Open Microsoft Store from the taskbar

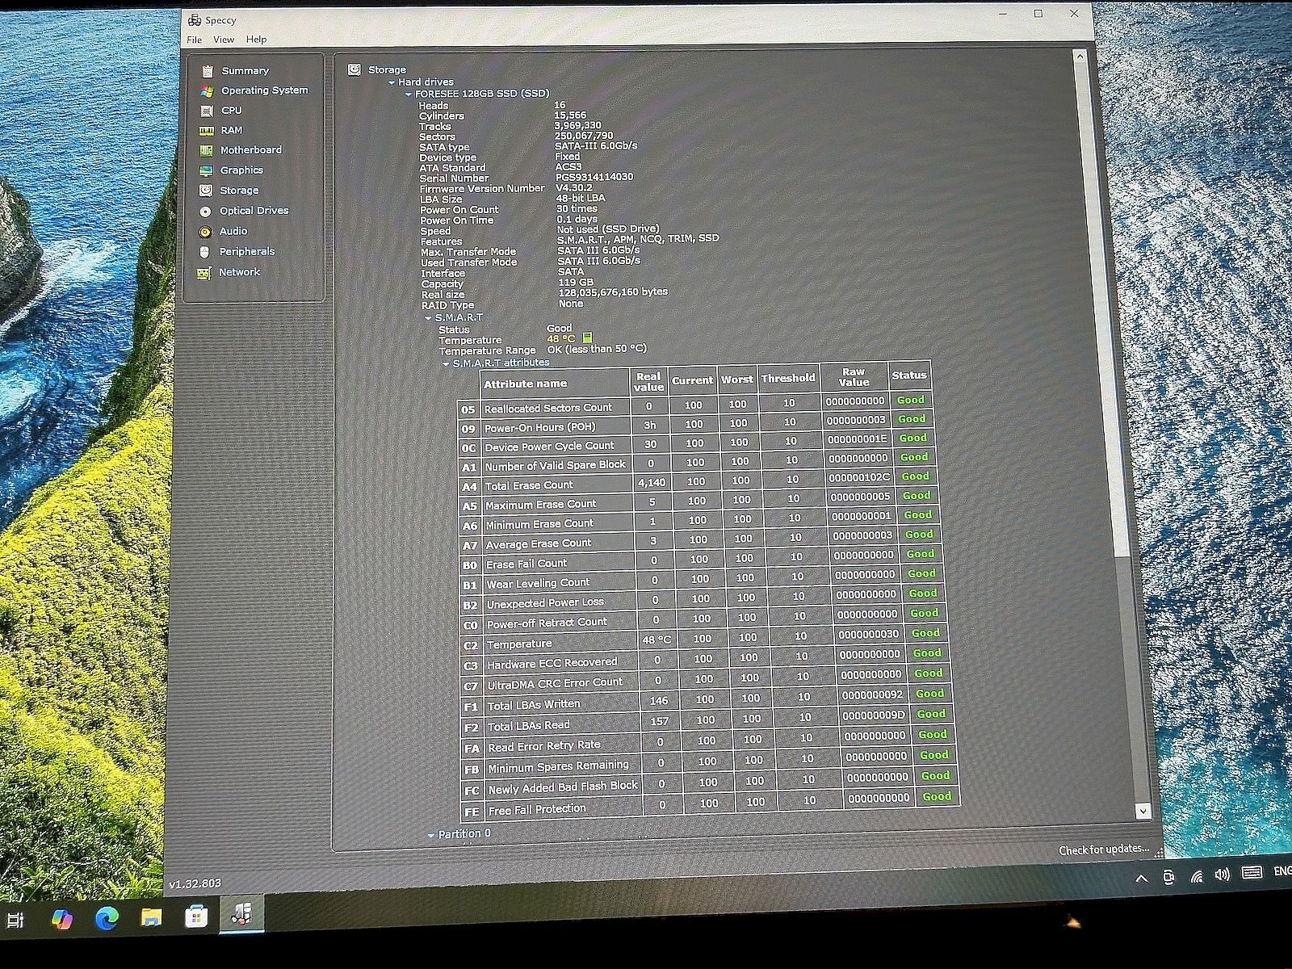196,917
